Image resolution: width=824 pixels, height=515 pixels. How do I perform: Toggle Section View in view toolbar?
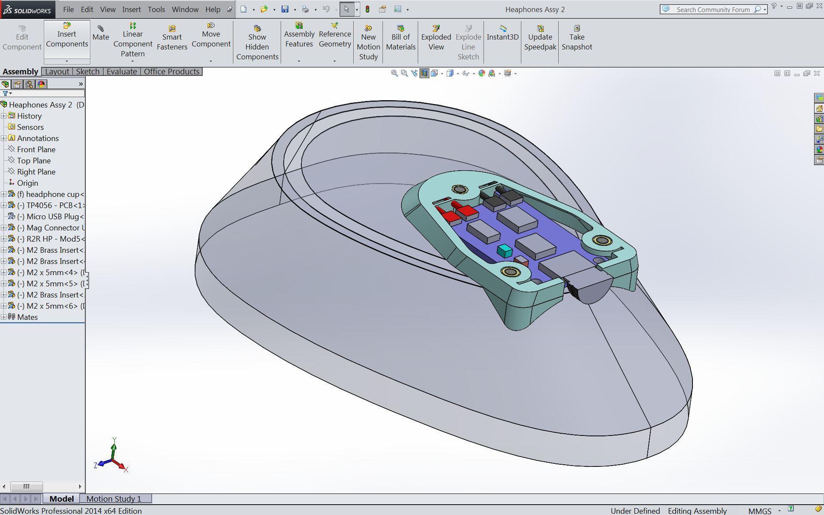(x=424, y=74)
